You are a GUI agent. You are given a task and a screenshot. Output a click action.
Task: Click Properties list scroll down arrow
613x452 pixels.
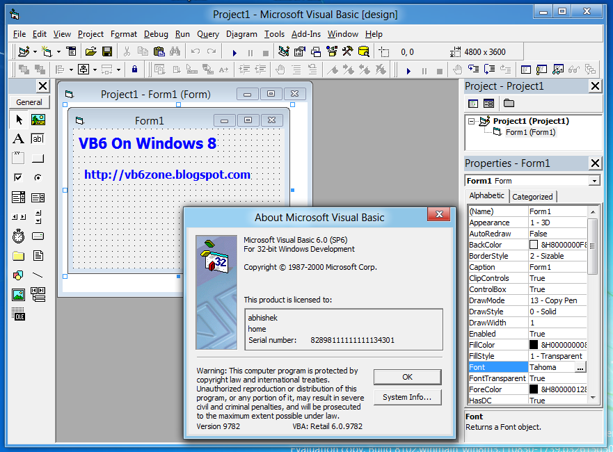593,398
